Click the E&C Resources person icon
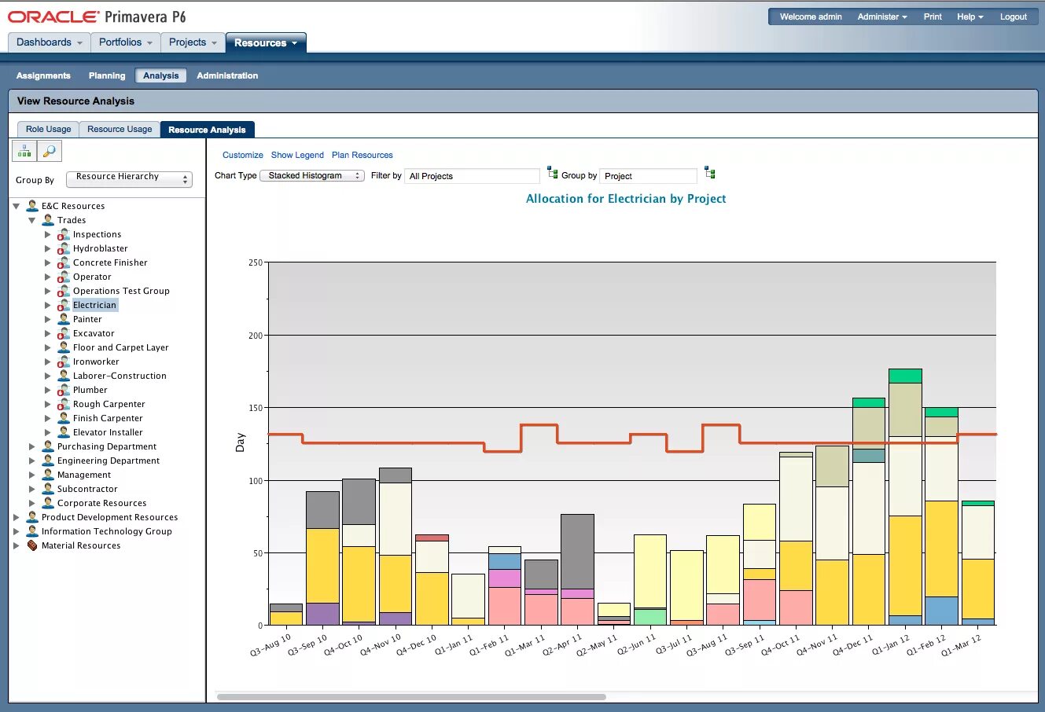The height and width of the screenshot is (712, 1045). tap(32, 206)
